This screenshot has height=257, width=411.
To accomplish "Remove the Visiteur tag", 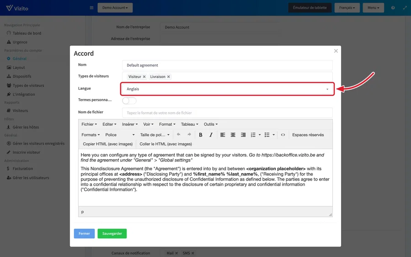I will [x=144, y=76].
